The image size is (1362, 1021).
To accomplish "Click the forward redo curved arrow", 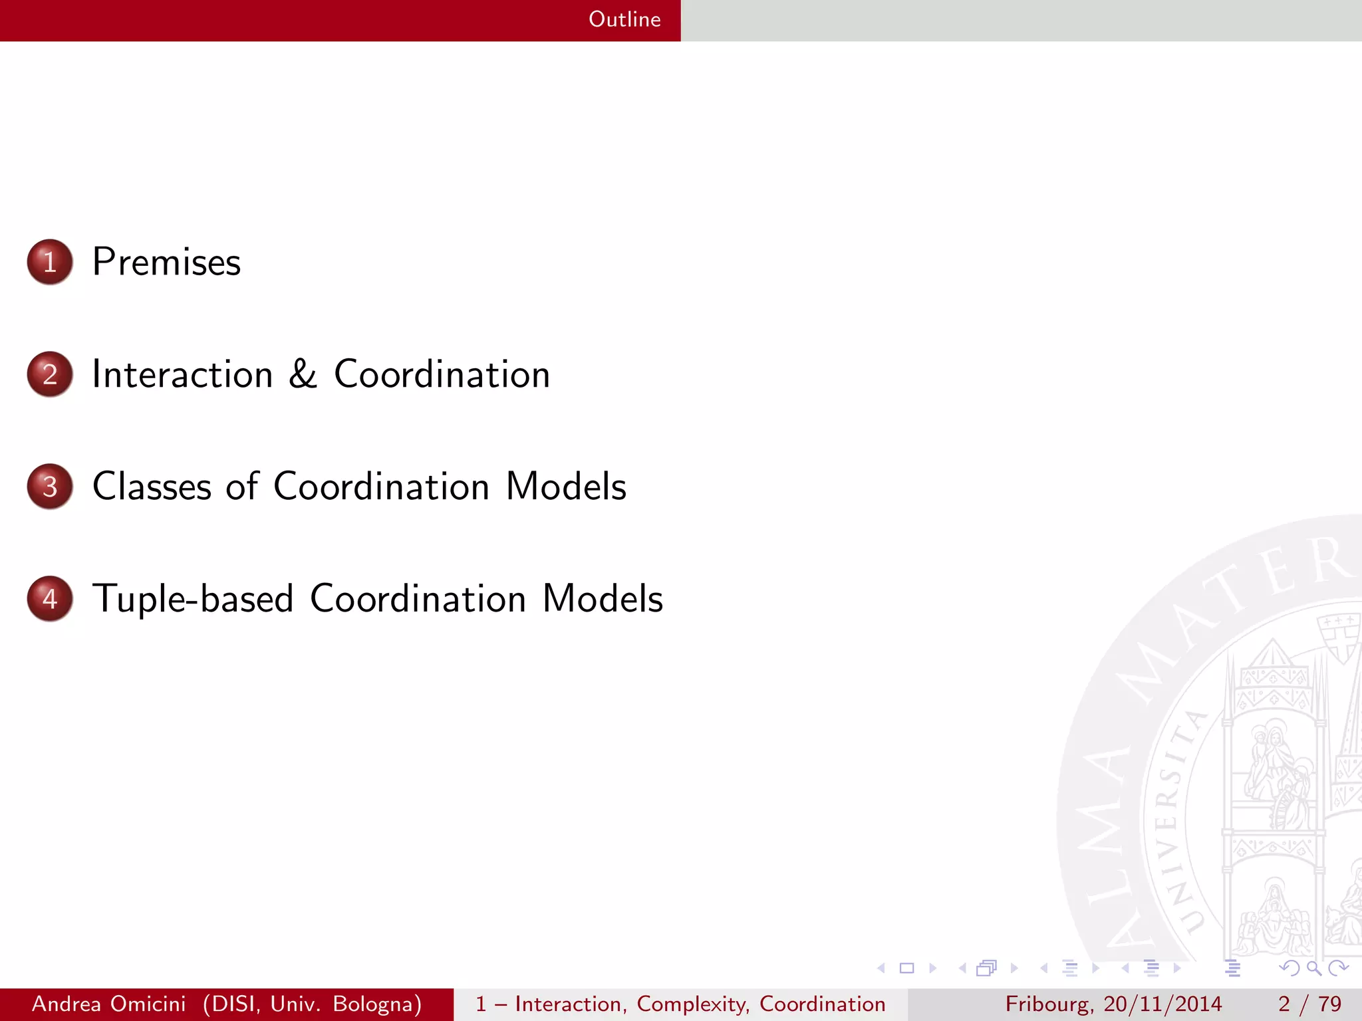I will click(x=1337, y=968).
